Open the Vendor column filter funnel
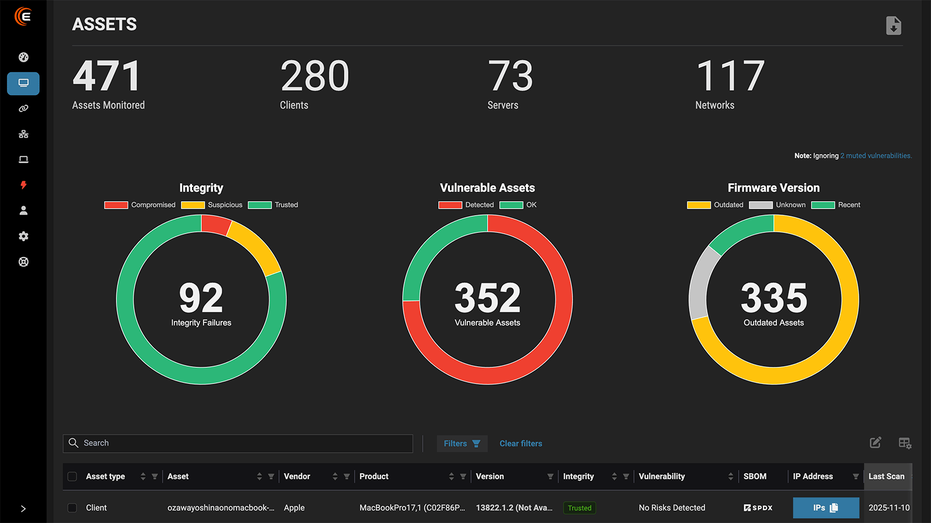Image resolution: width=931 pixels, height=523 pixels. point(347,477)
